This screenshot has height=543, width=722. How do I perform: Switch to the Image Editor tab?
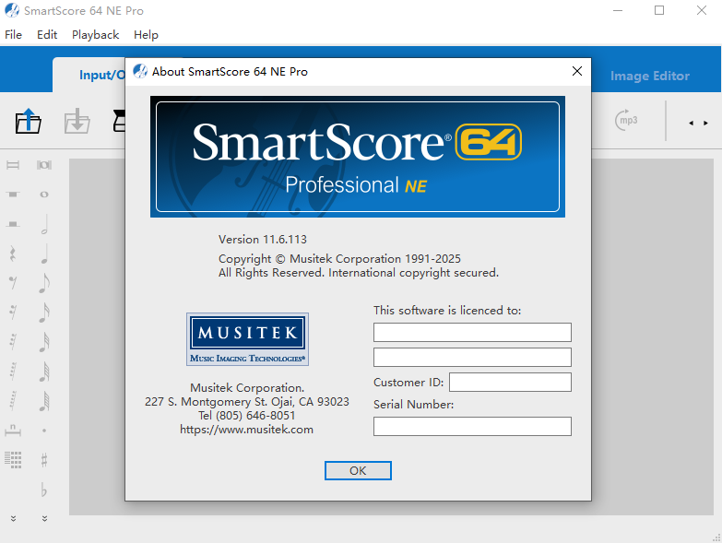click(x=650, y=76)
